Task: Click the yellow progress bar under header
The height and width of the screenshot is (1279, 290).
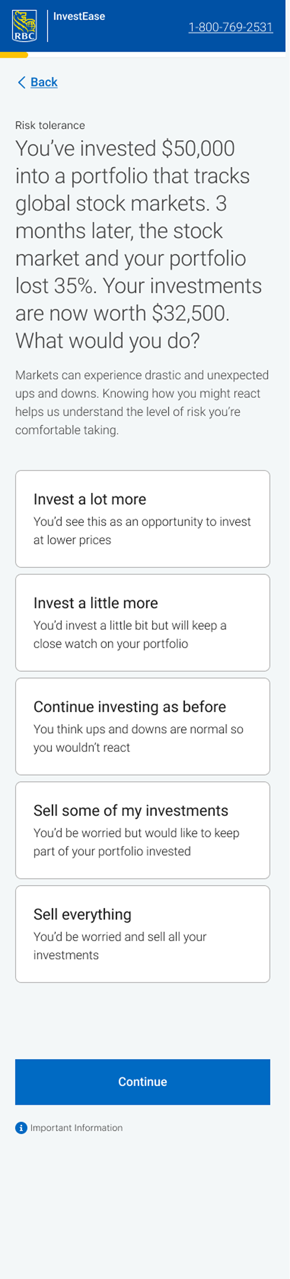Action: (x=14, y=55)
